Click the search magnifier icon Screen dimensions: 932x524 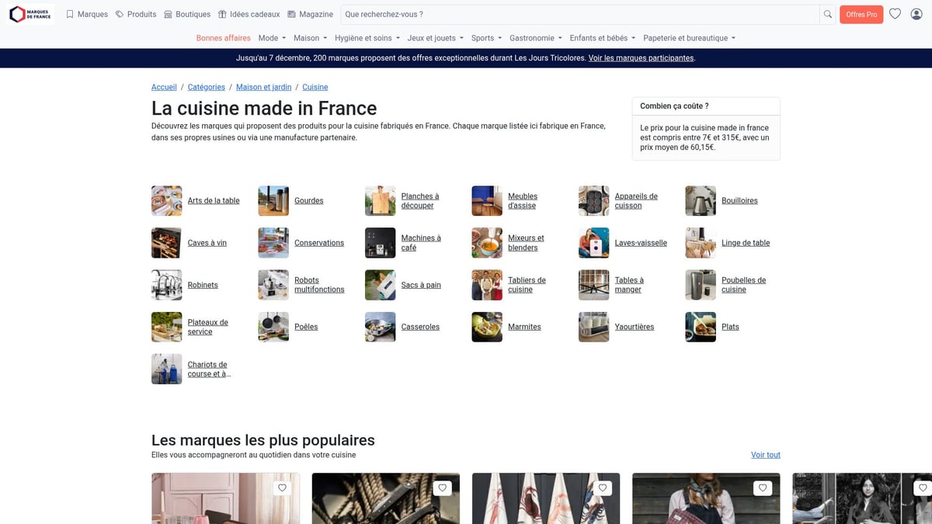coord(828,14)
